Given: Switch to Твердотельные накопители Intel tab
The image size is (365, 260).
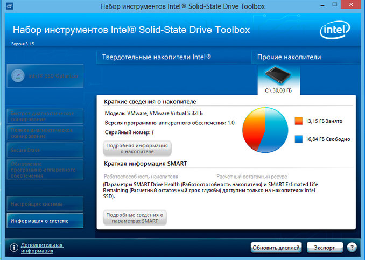Looking at the screenshot, I should (174, 57).
